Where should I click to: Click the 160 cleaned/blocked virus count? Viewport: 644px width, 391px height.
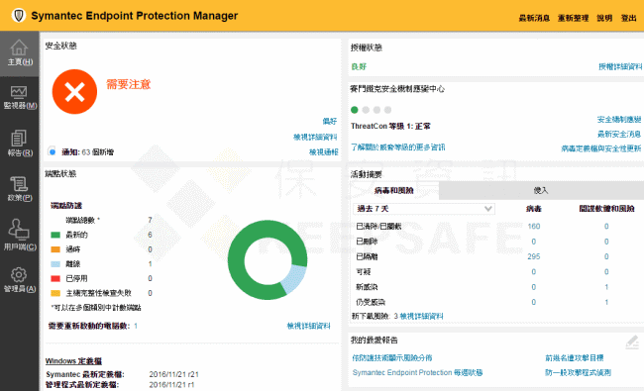pyautogui.click(x=533, y=226)
